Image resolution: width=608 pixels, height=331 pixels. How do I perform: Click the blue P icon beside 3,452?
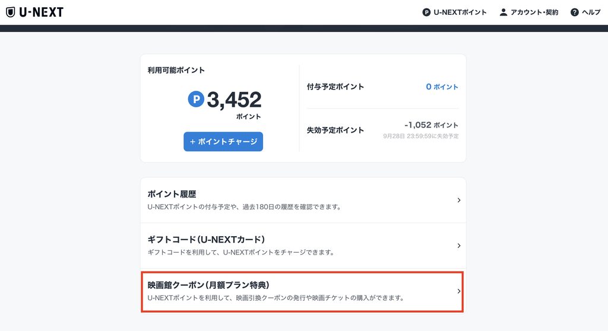pos(196,99)
